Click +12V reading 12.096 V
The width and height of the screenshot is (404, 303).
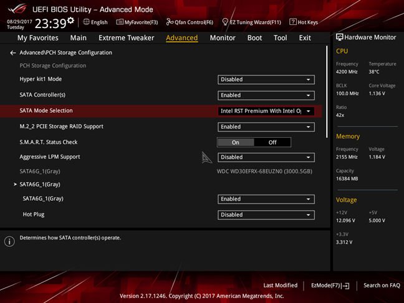point(345,220)
